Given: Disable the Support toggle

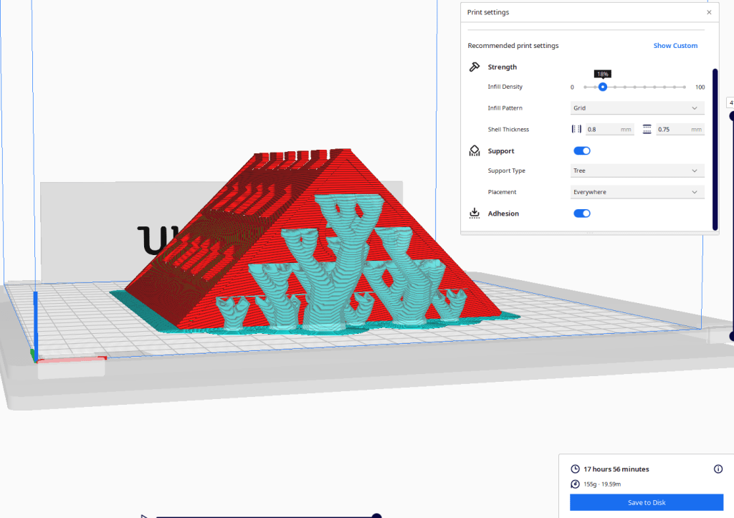Looking at the screenshot, I should pyautogui.click(x=582, y=151).
